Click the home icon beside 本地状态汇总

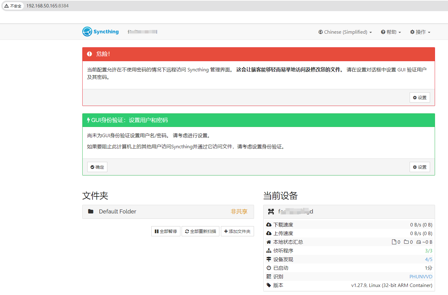pos(269,242)
